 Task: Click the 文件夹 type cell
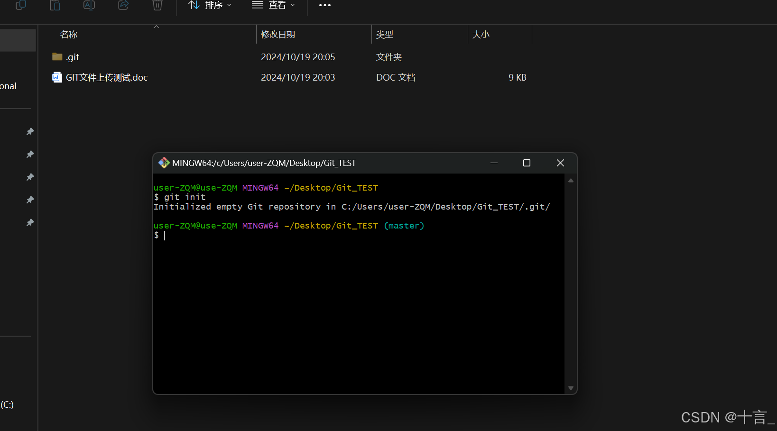point(389,57)
